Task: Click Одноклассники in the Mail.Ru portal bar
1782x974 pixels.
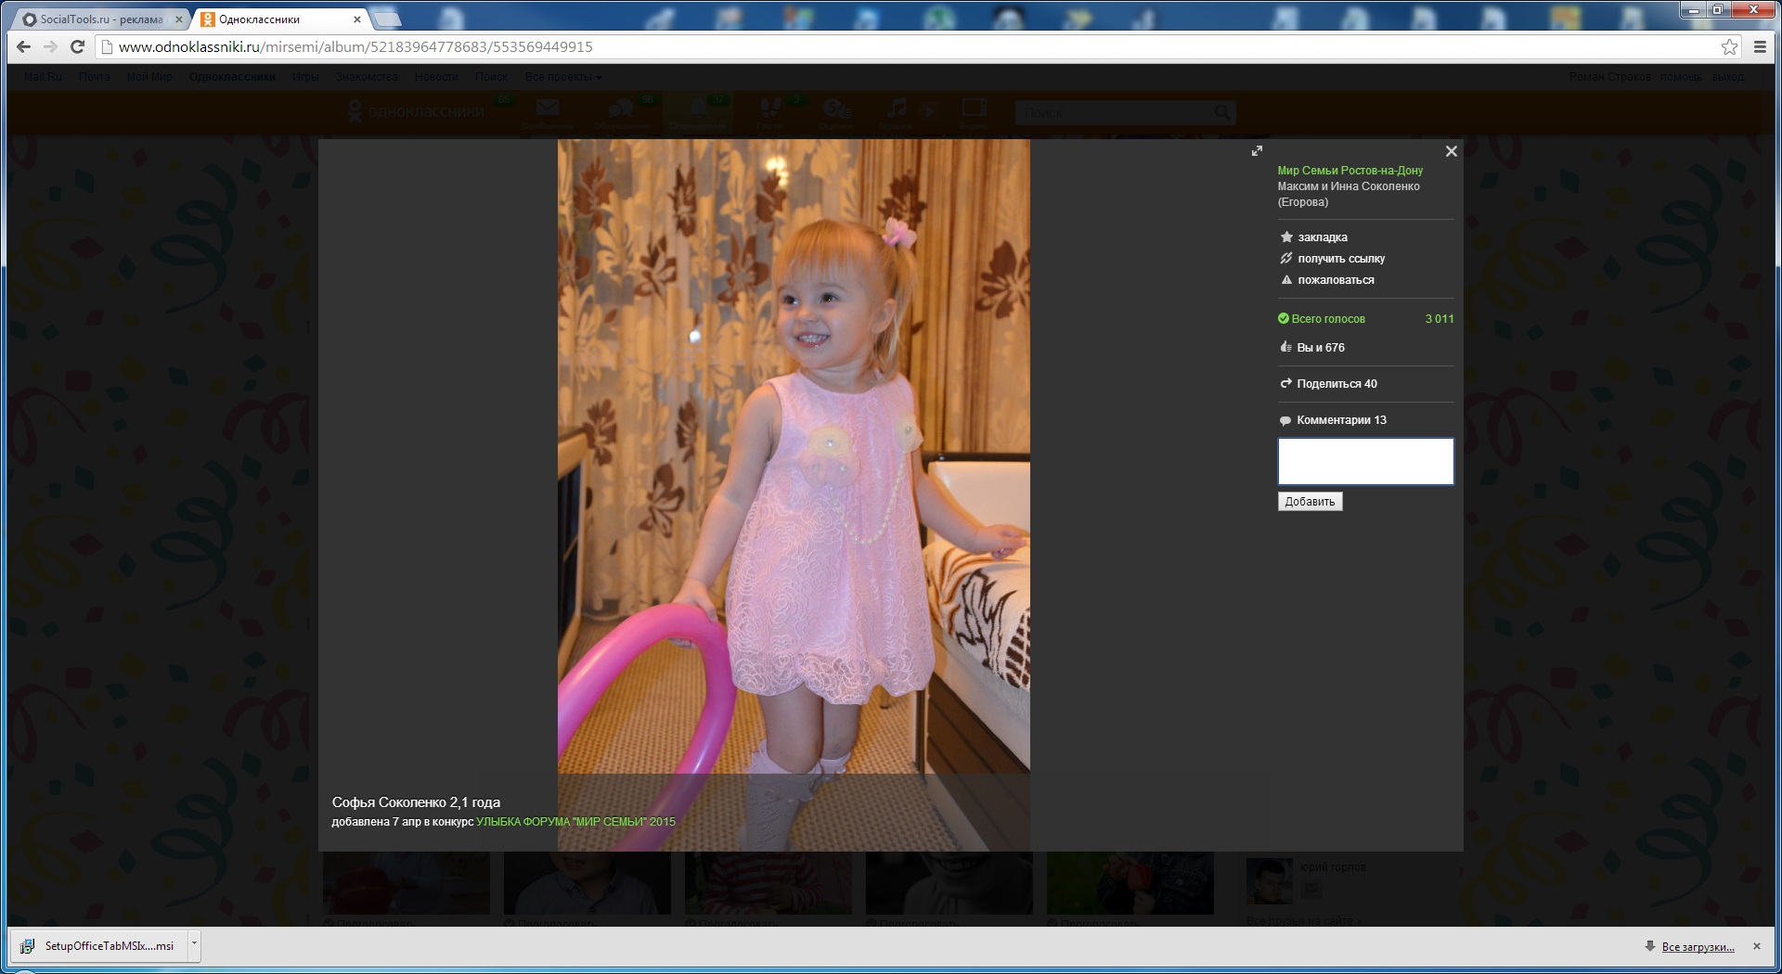Action: click(232, 77)
